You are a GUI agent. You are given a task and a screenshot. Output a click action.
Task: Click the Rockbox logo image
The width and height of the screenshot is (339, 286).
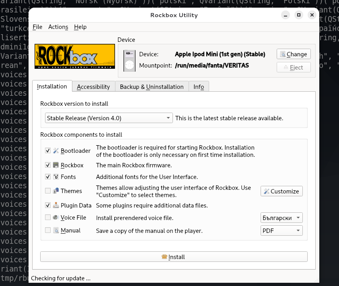click(x=72, y=57)
